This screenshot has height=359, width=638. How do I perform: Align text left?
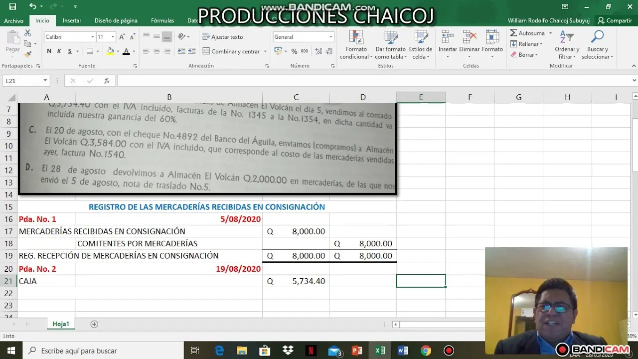click(x=146, y=51)
